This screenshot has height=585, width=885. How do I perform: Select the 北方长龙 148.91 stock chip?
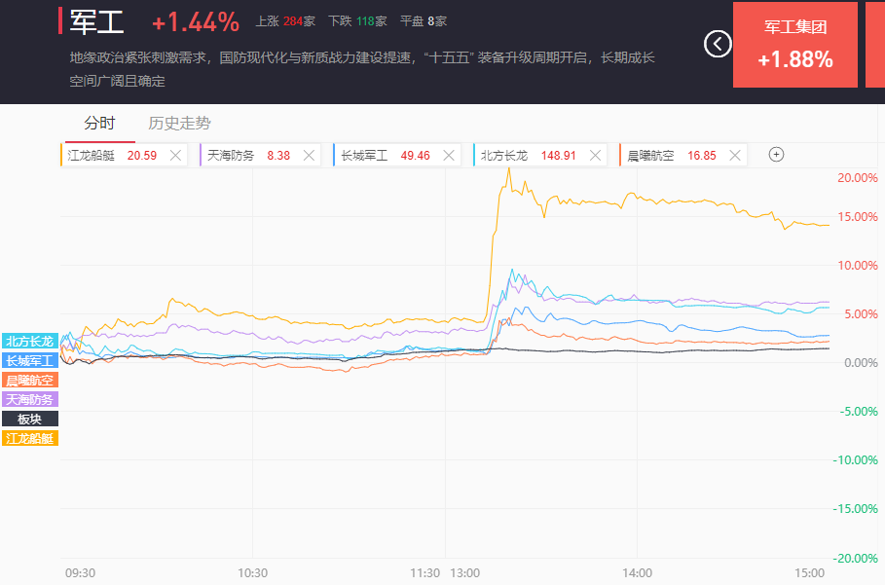tap(526, 155)
